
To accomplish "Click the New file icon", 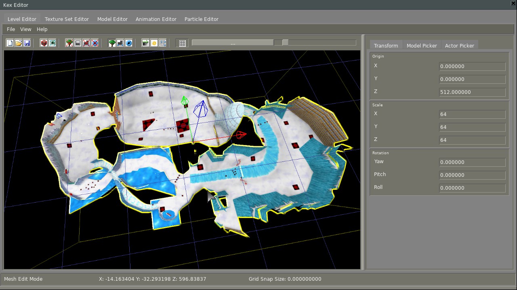I will coord(10,43).
